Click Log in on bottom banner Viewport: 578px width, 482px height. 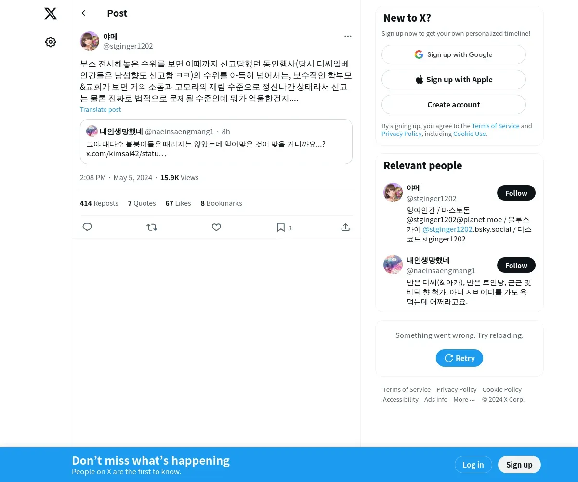click(x=473, y=465)
